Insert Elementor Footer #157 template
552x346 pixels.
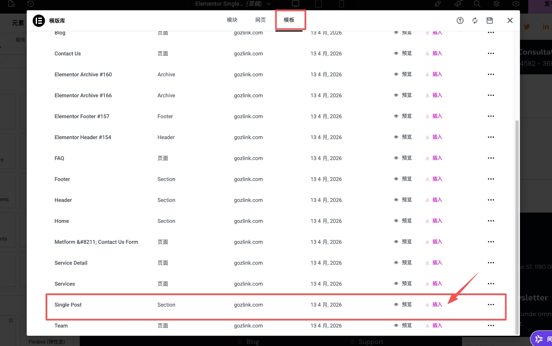pos(434,116)
